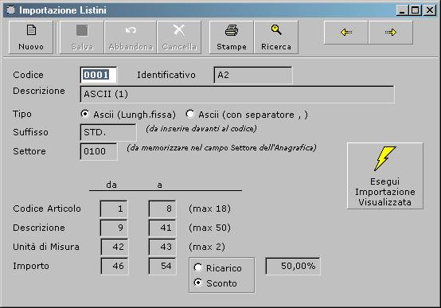The width and height of the screenshot is (441, 308).
Task: Focus the Codice field 0001
Action: pyautogui.click(x=98, y=75)
